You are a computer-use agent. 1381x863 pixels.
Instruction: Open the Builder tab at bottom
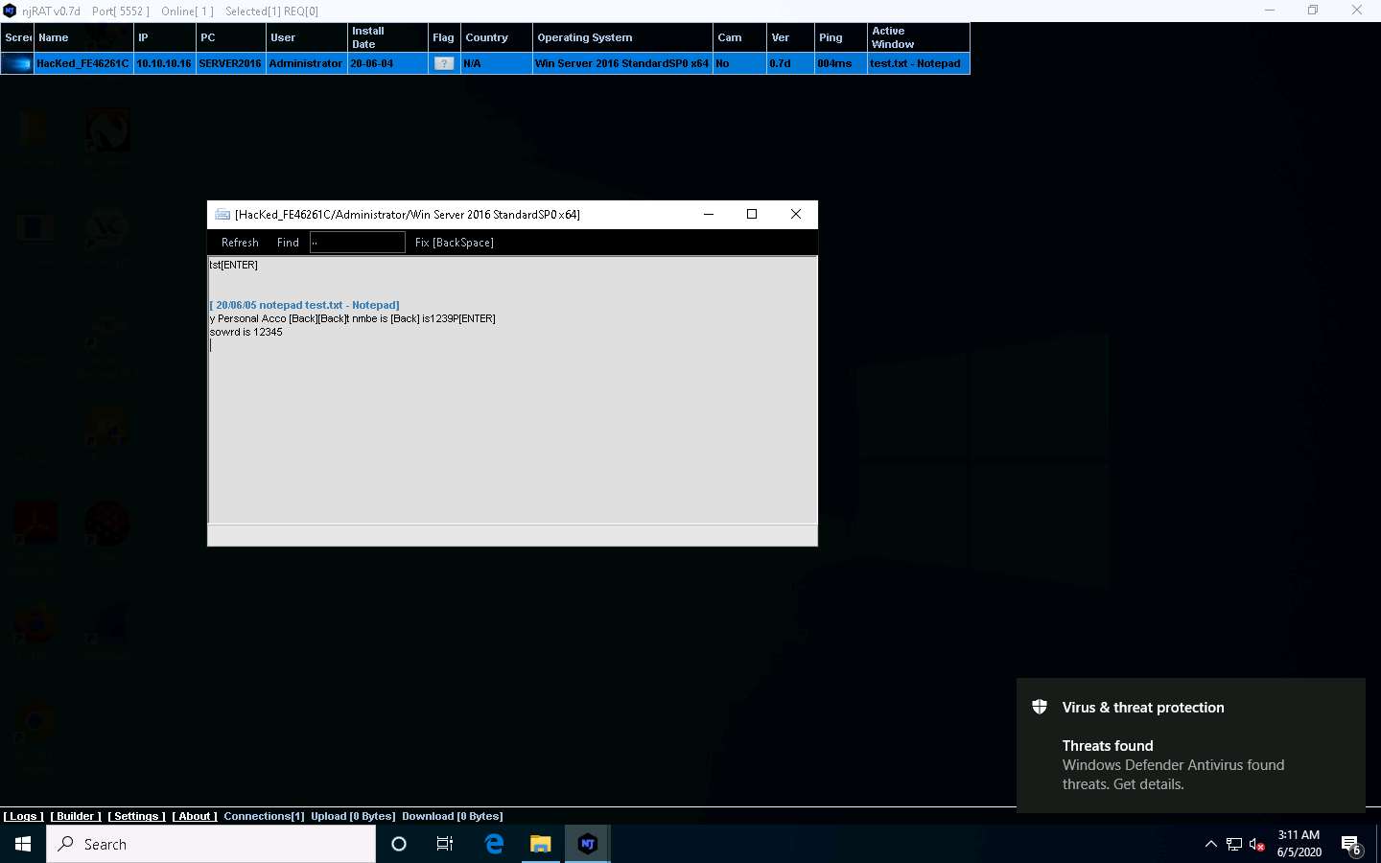coord(76,816)
